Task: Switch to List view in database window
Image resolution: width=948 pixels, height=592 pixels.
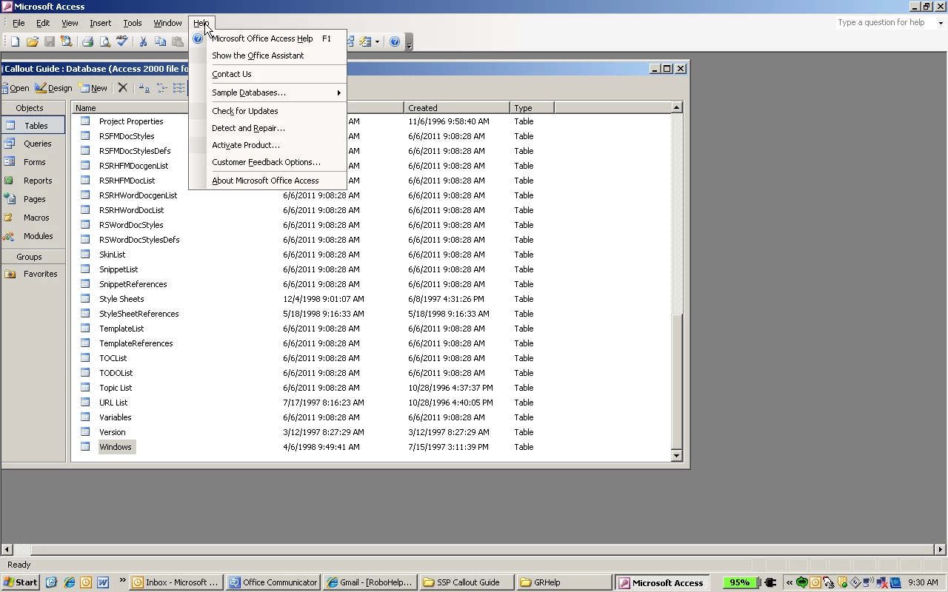Action: [178, 88]
